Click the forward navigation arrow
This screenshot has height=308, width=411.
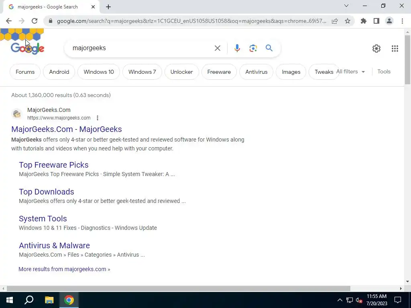click(22, 21)
